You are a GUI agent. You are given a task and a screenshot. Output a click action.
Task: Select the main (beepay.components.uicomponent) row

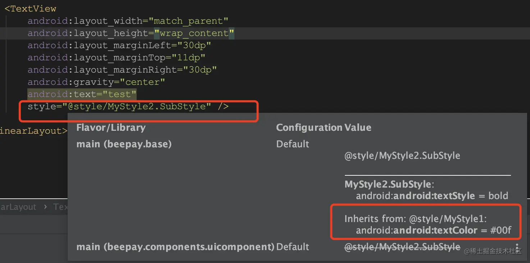point(175,247)
